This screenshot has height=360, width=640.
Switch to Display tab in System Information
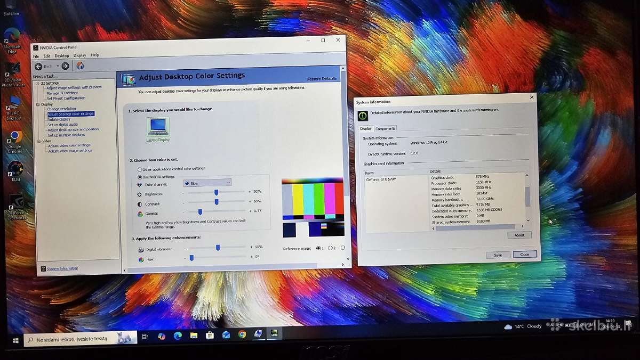pyautogui.click(x=366, y=128)
